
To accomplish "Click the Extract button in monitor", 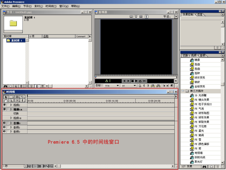I will point(158,86).
